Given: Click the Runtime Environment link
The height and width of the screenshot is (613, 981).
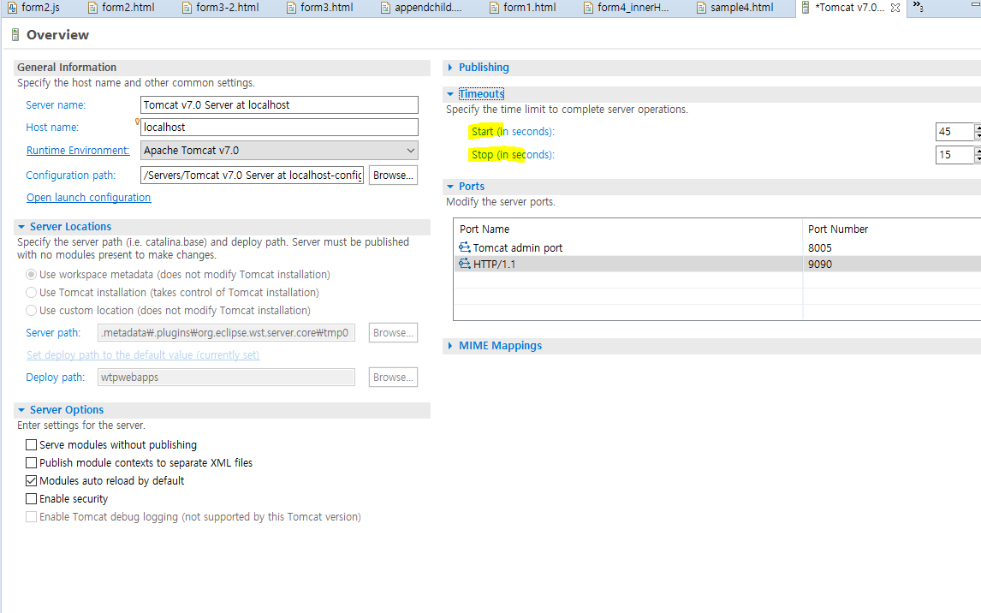Looking at the screenshot, I should (78, 150).
